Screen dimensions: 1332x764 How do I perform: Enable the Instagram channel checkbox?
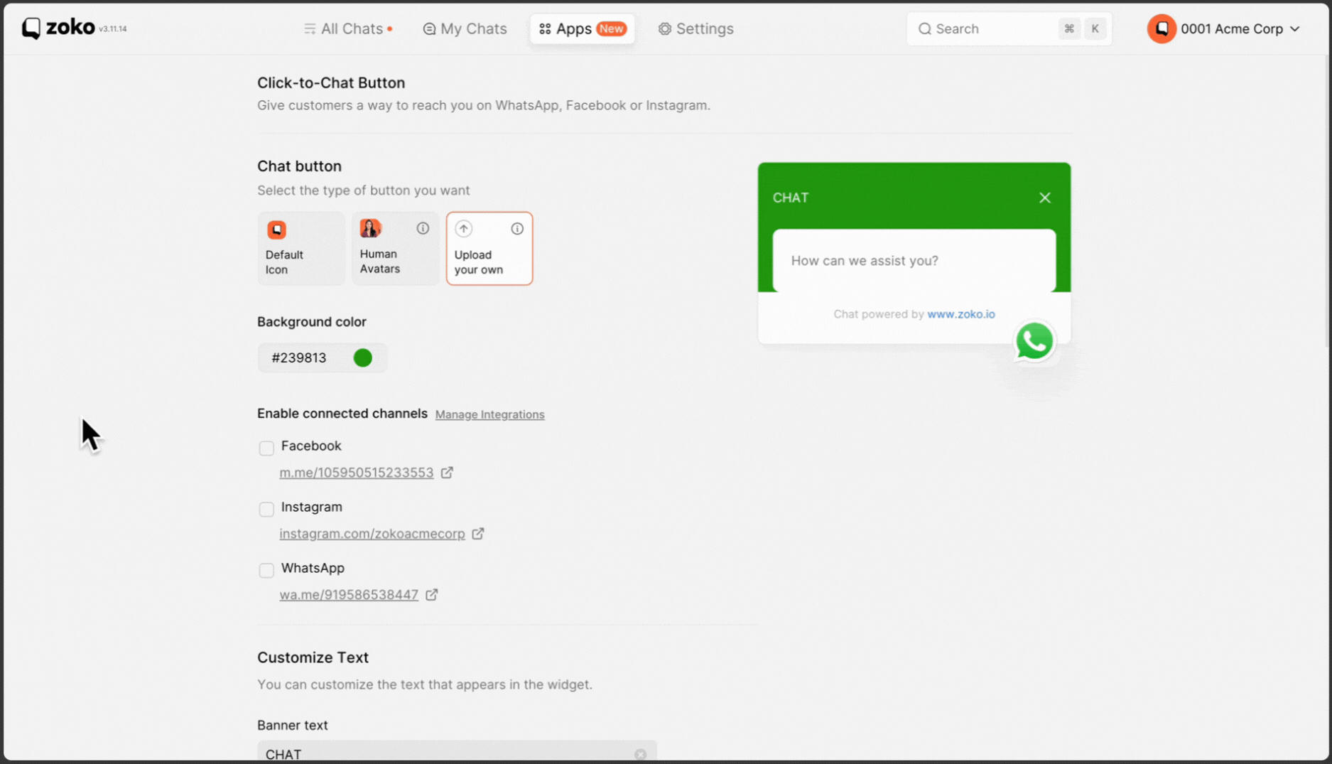tap(266, 509)
